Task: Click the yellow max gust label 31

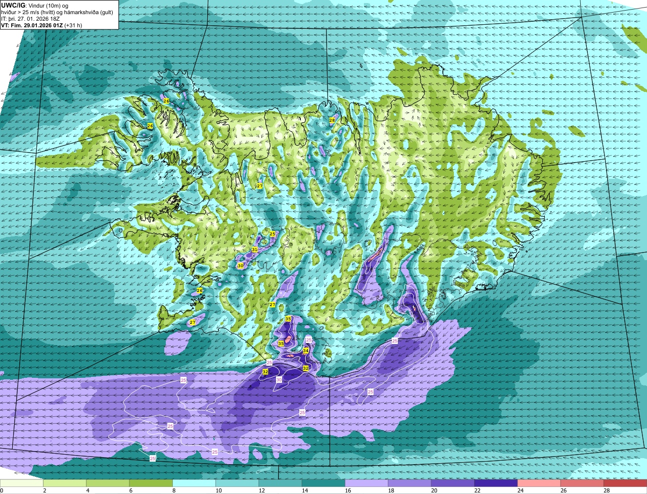Action: pyautogui.click(x=255, y=250)
